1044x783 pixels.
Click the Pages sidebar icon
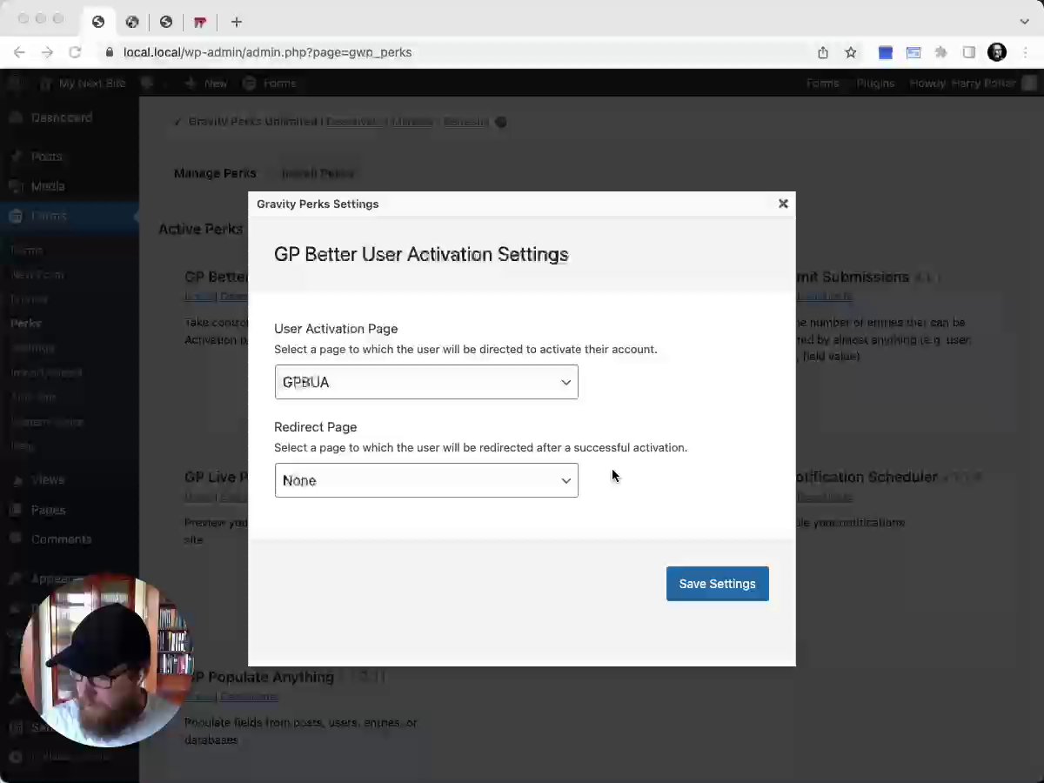tap(16, 510)
